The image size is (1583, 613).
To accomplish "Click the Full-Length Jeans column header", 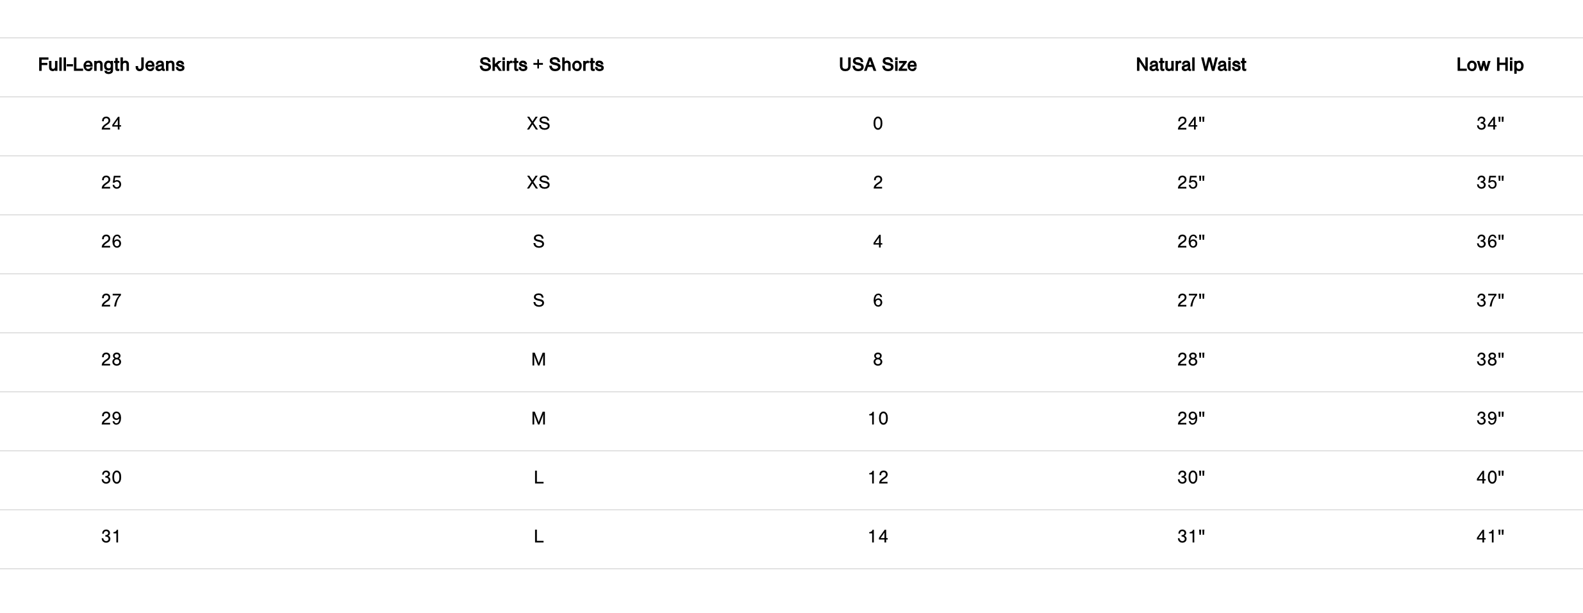I will click(111, 65).
